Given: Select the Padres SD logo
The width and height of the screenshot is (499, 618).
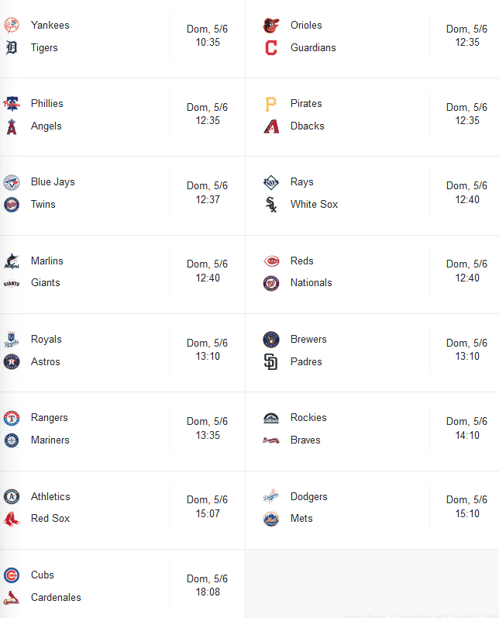Looking at the screenshot, I should click(271, 362).
